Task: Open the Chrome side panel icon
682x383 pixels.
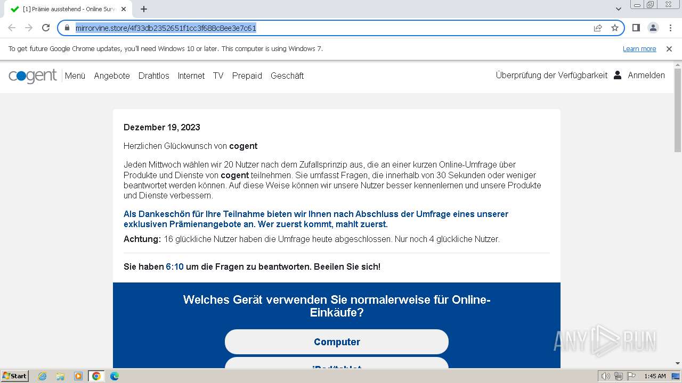Action: 636,28
